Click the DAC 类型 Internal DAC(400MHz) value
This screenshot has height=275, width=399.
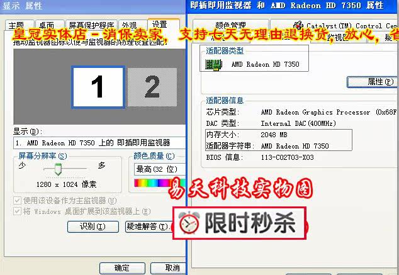click(x=298, y=123)
